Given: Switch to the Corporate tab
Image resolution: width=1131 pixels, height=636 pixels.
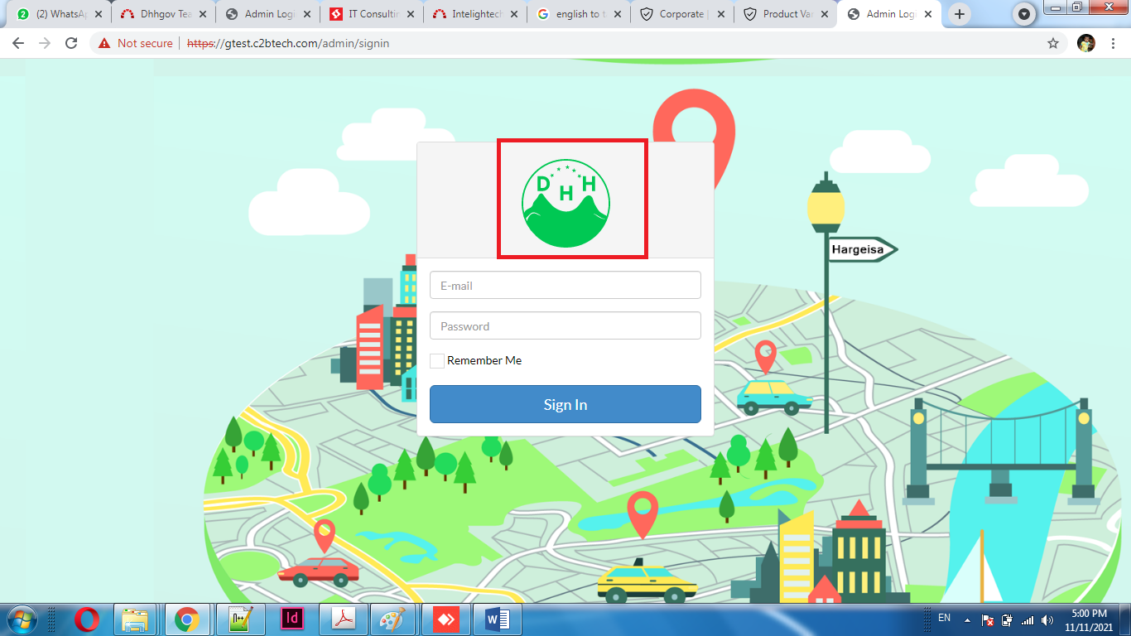Looking at the screenshot, I should coord(681,14).
